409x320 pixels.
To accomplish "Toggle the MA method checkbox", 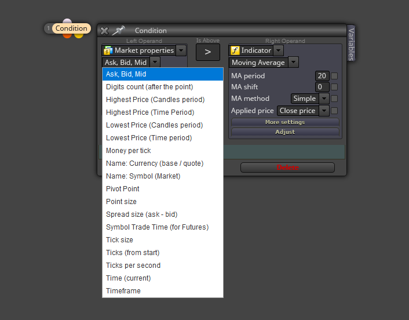I will click(x=334, y=99).
